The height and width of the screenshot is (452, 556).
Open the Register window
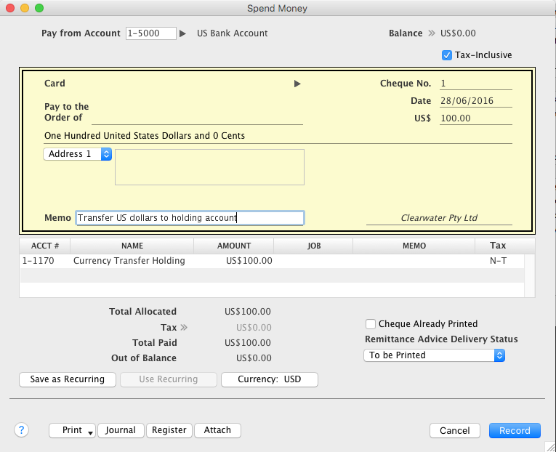click(x=169, y=430)
